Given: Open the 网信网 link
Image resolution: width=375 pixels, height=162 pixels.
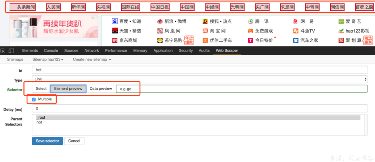Looking at the screenshot, I should pyautogui.click(x=337, y=8).
